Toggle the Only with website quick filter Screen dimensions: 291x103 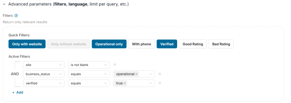(27, 44)
